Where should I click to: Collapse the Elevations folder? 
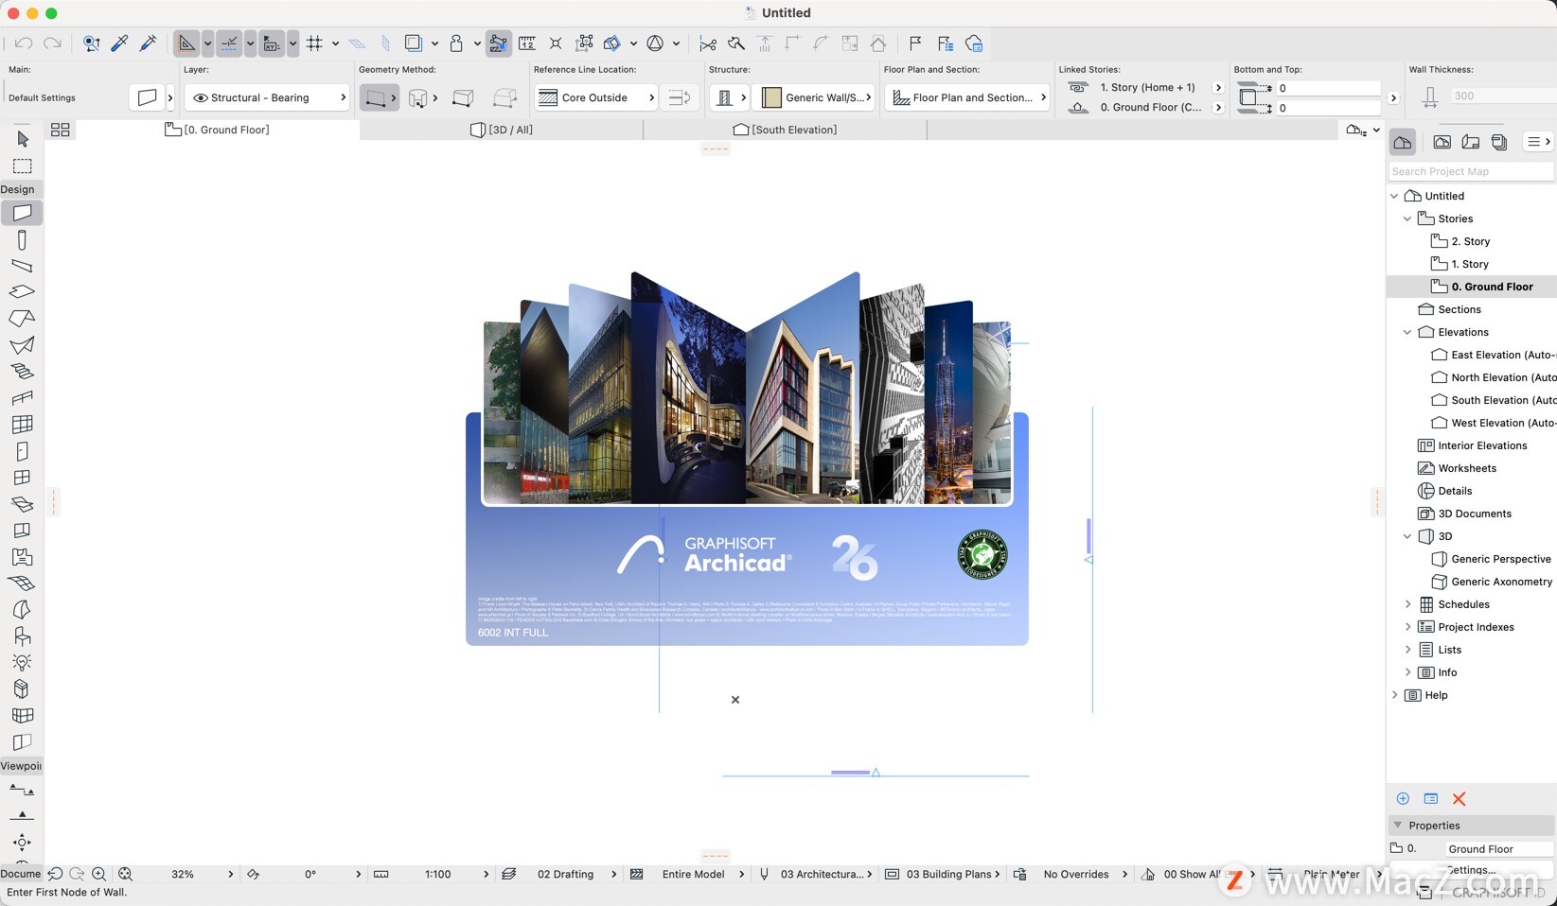coord(1407,332)
